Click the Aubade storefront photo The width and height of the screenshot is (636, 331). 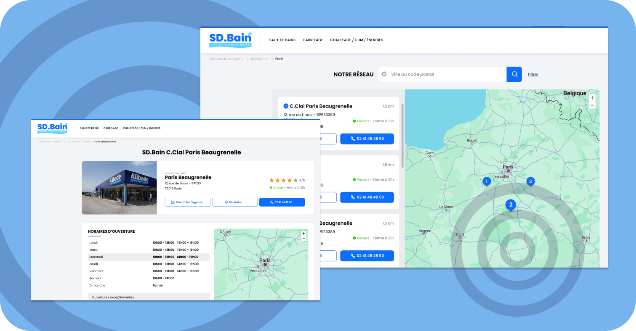(119, 188)
